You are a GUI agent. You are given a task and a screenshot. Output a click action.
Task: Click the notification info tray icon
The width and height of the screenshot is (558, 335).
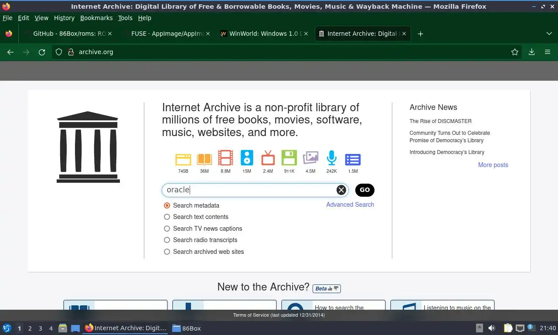(x=531, y=327)
